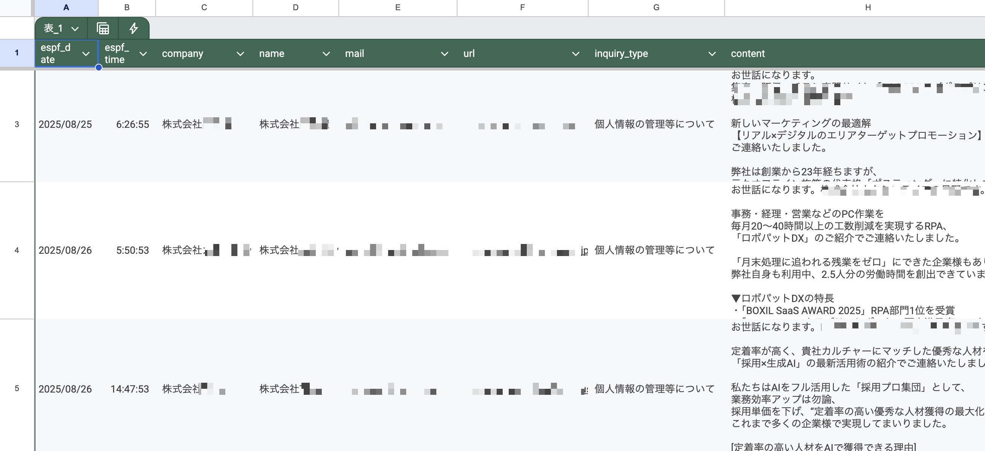Click the table view calculator-grid icon
Image resolution: width=985 pixels, height=451 pixels.
pos(102,28)
